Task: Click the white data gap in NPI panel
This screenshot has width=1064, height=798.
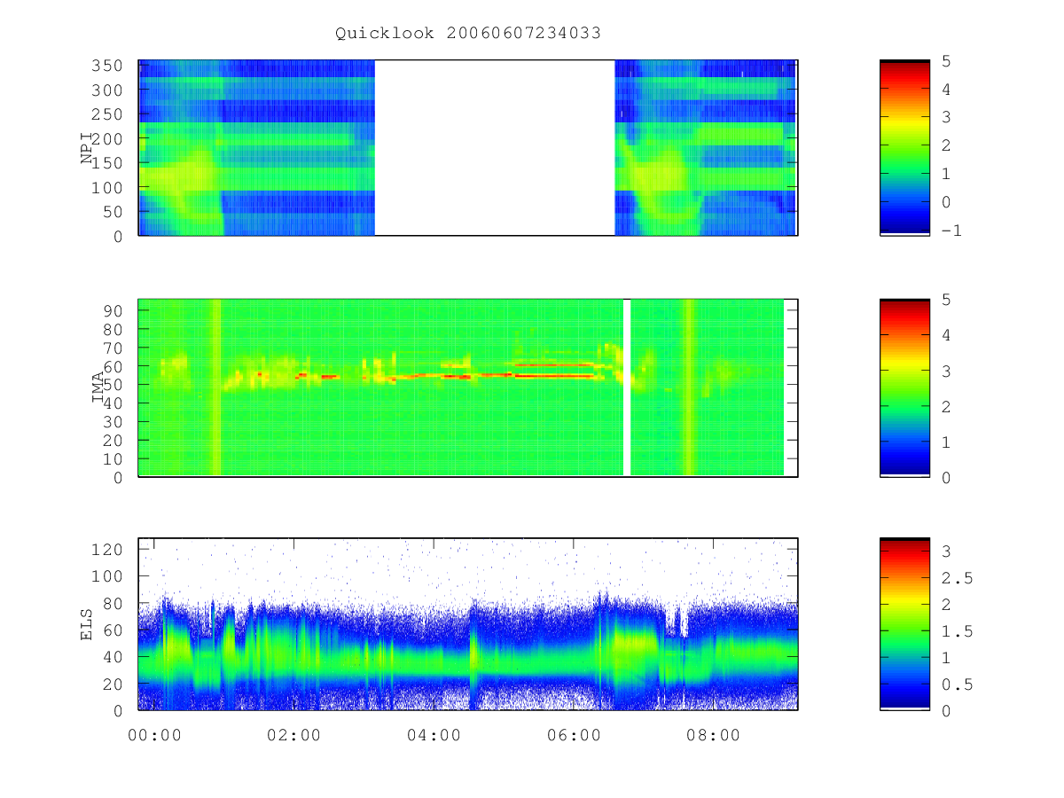Action: coord(495,148)
